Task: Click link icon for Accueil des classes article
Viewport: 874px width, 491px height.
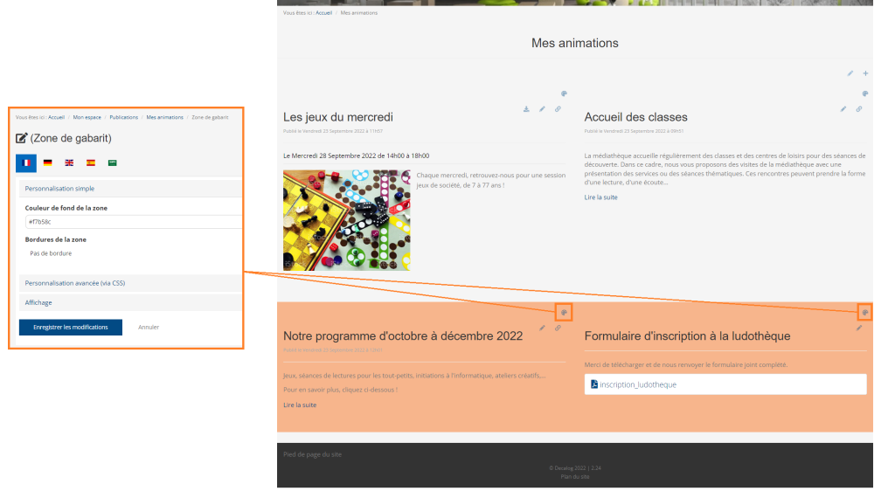Action: (x=859, y=109)
